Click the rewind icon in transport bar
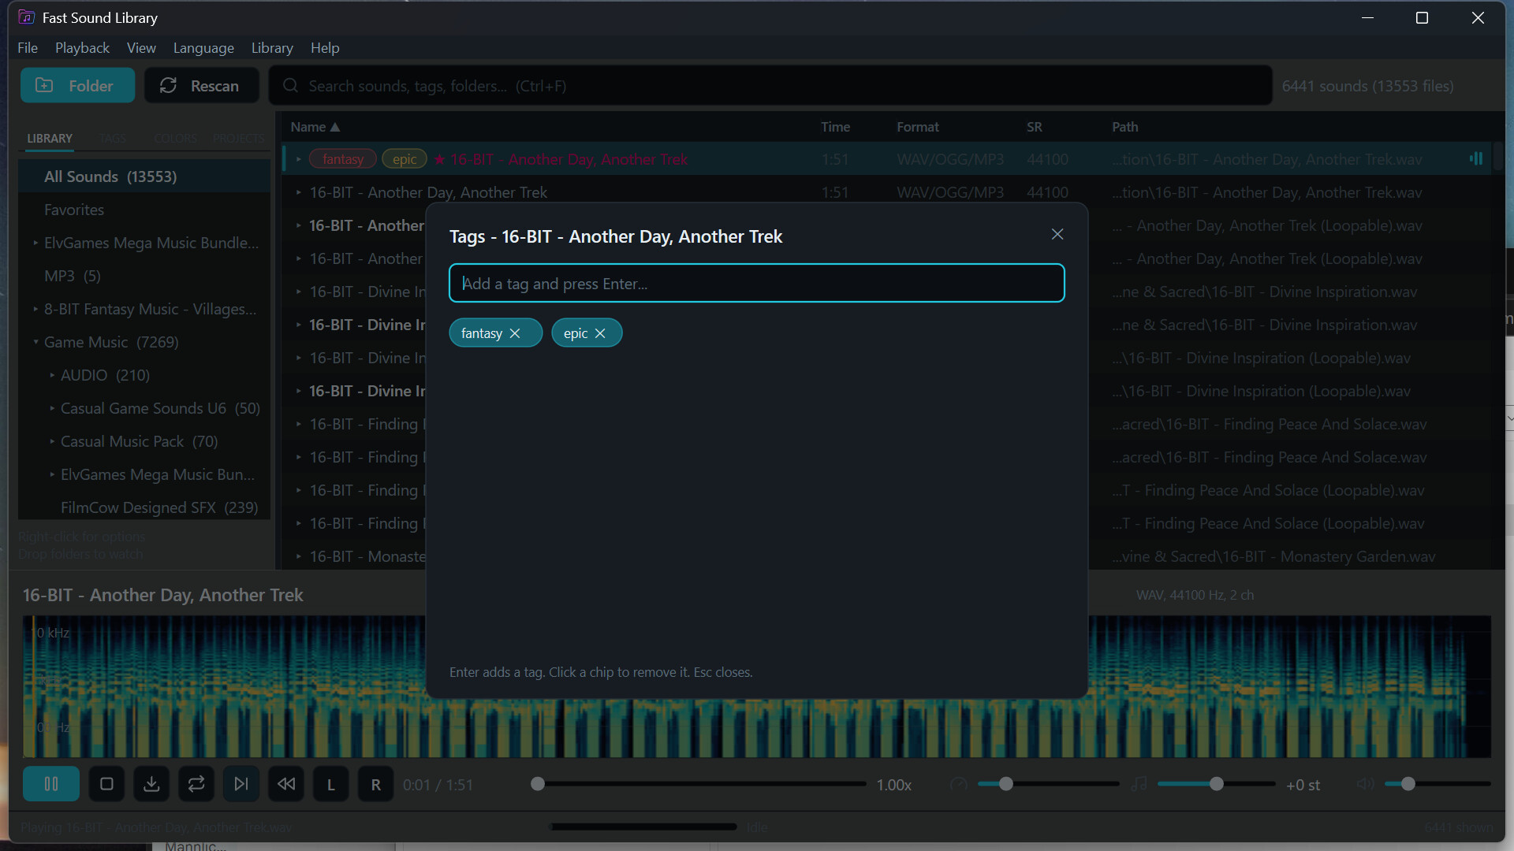This screenshot has height=851, width=1514. coord(286,784)
